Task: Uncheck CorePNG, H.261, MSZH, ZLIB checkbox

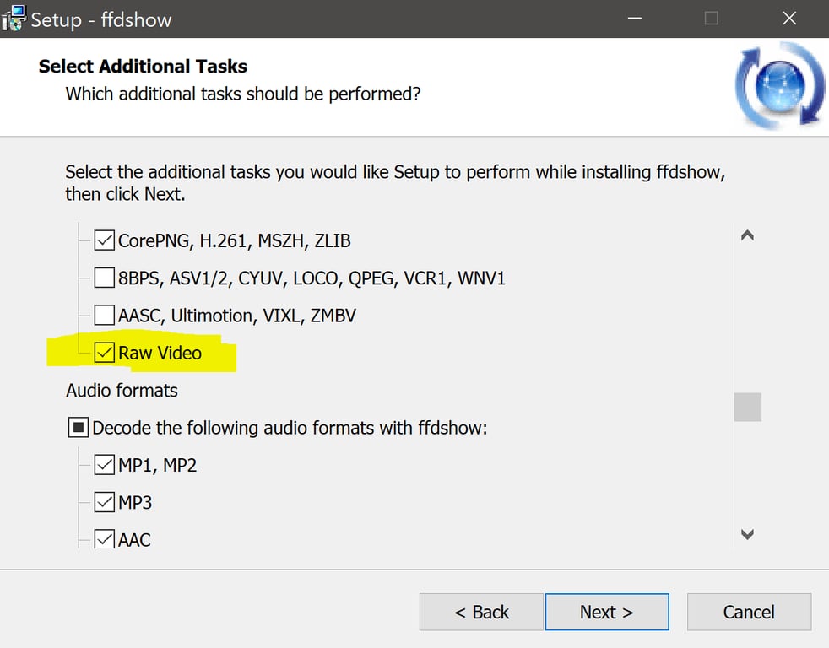Action: tap(105, 241)
